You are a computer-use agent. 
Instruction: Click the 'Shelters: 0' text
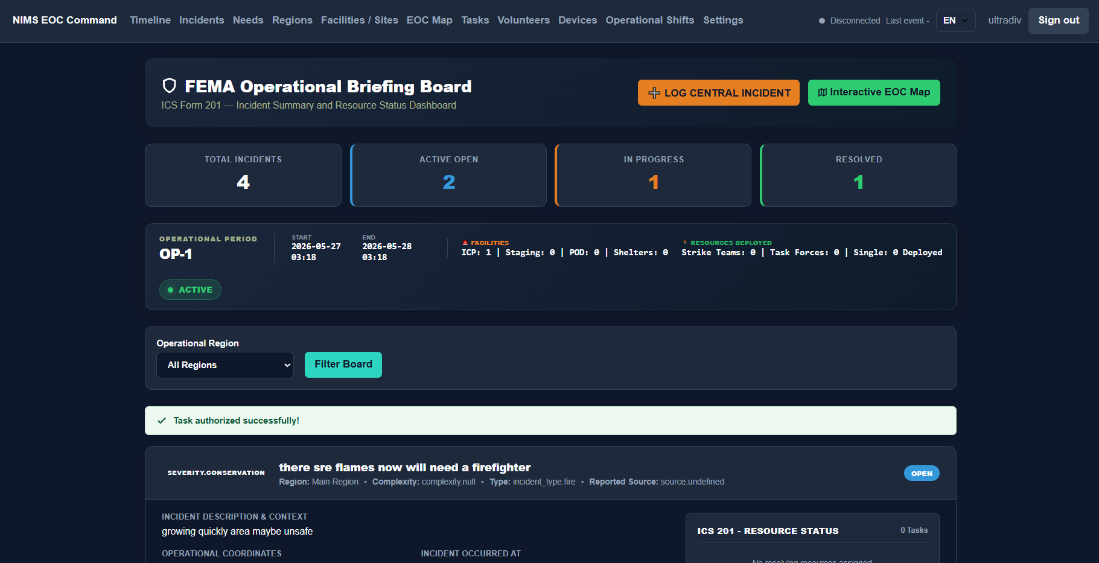click(x=641, y=252)
